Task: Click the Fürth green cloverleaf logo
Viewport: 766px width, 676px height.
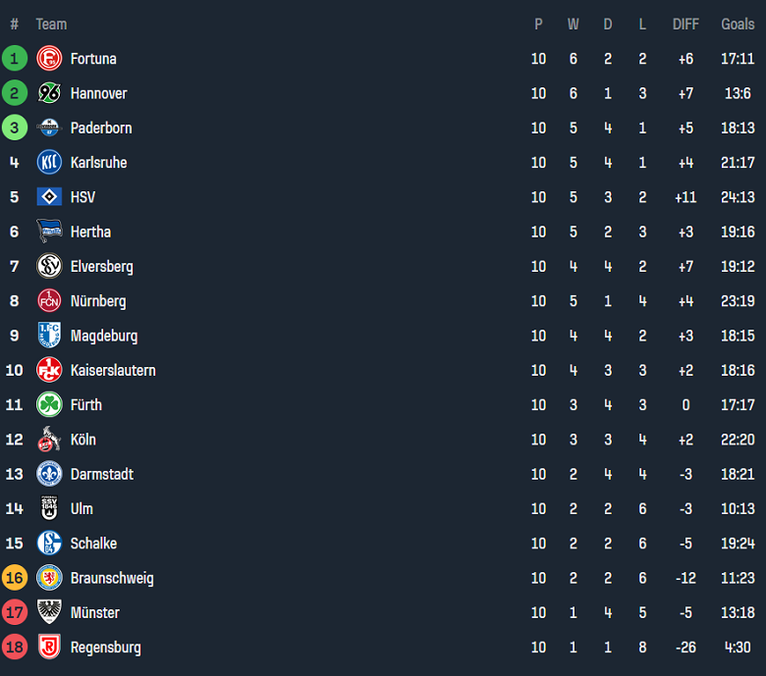Action: coord(49,405)
